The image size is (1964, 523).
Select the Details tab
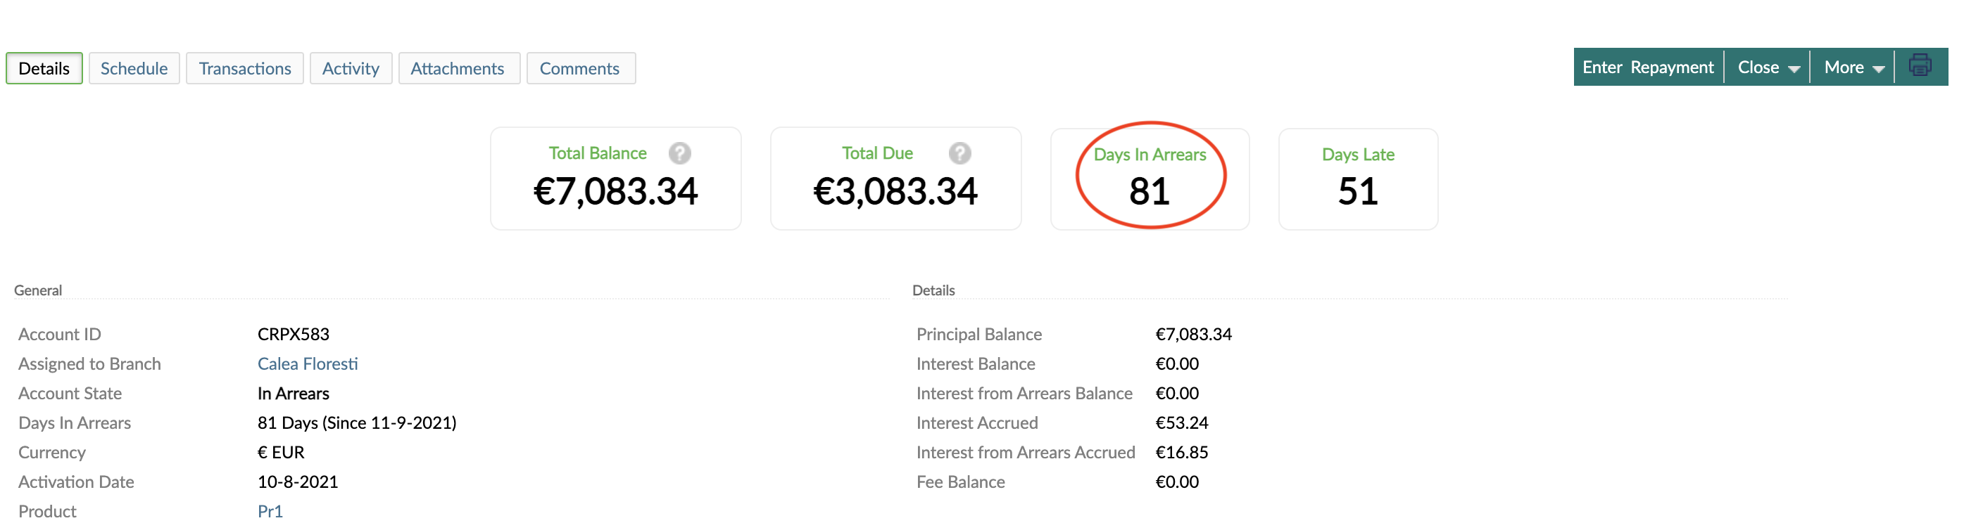[x=44, y=67]
